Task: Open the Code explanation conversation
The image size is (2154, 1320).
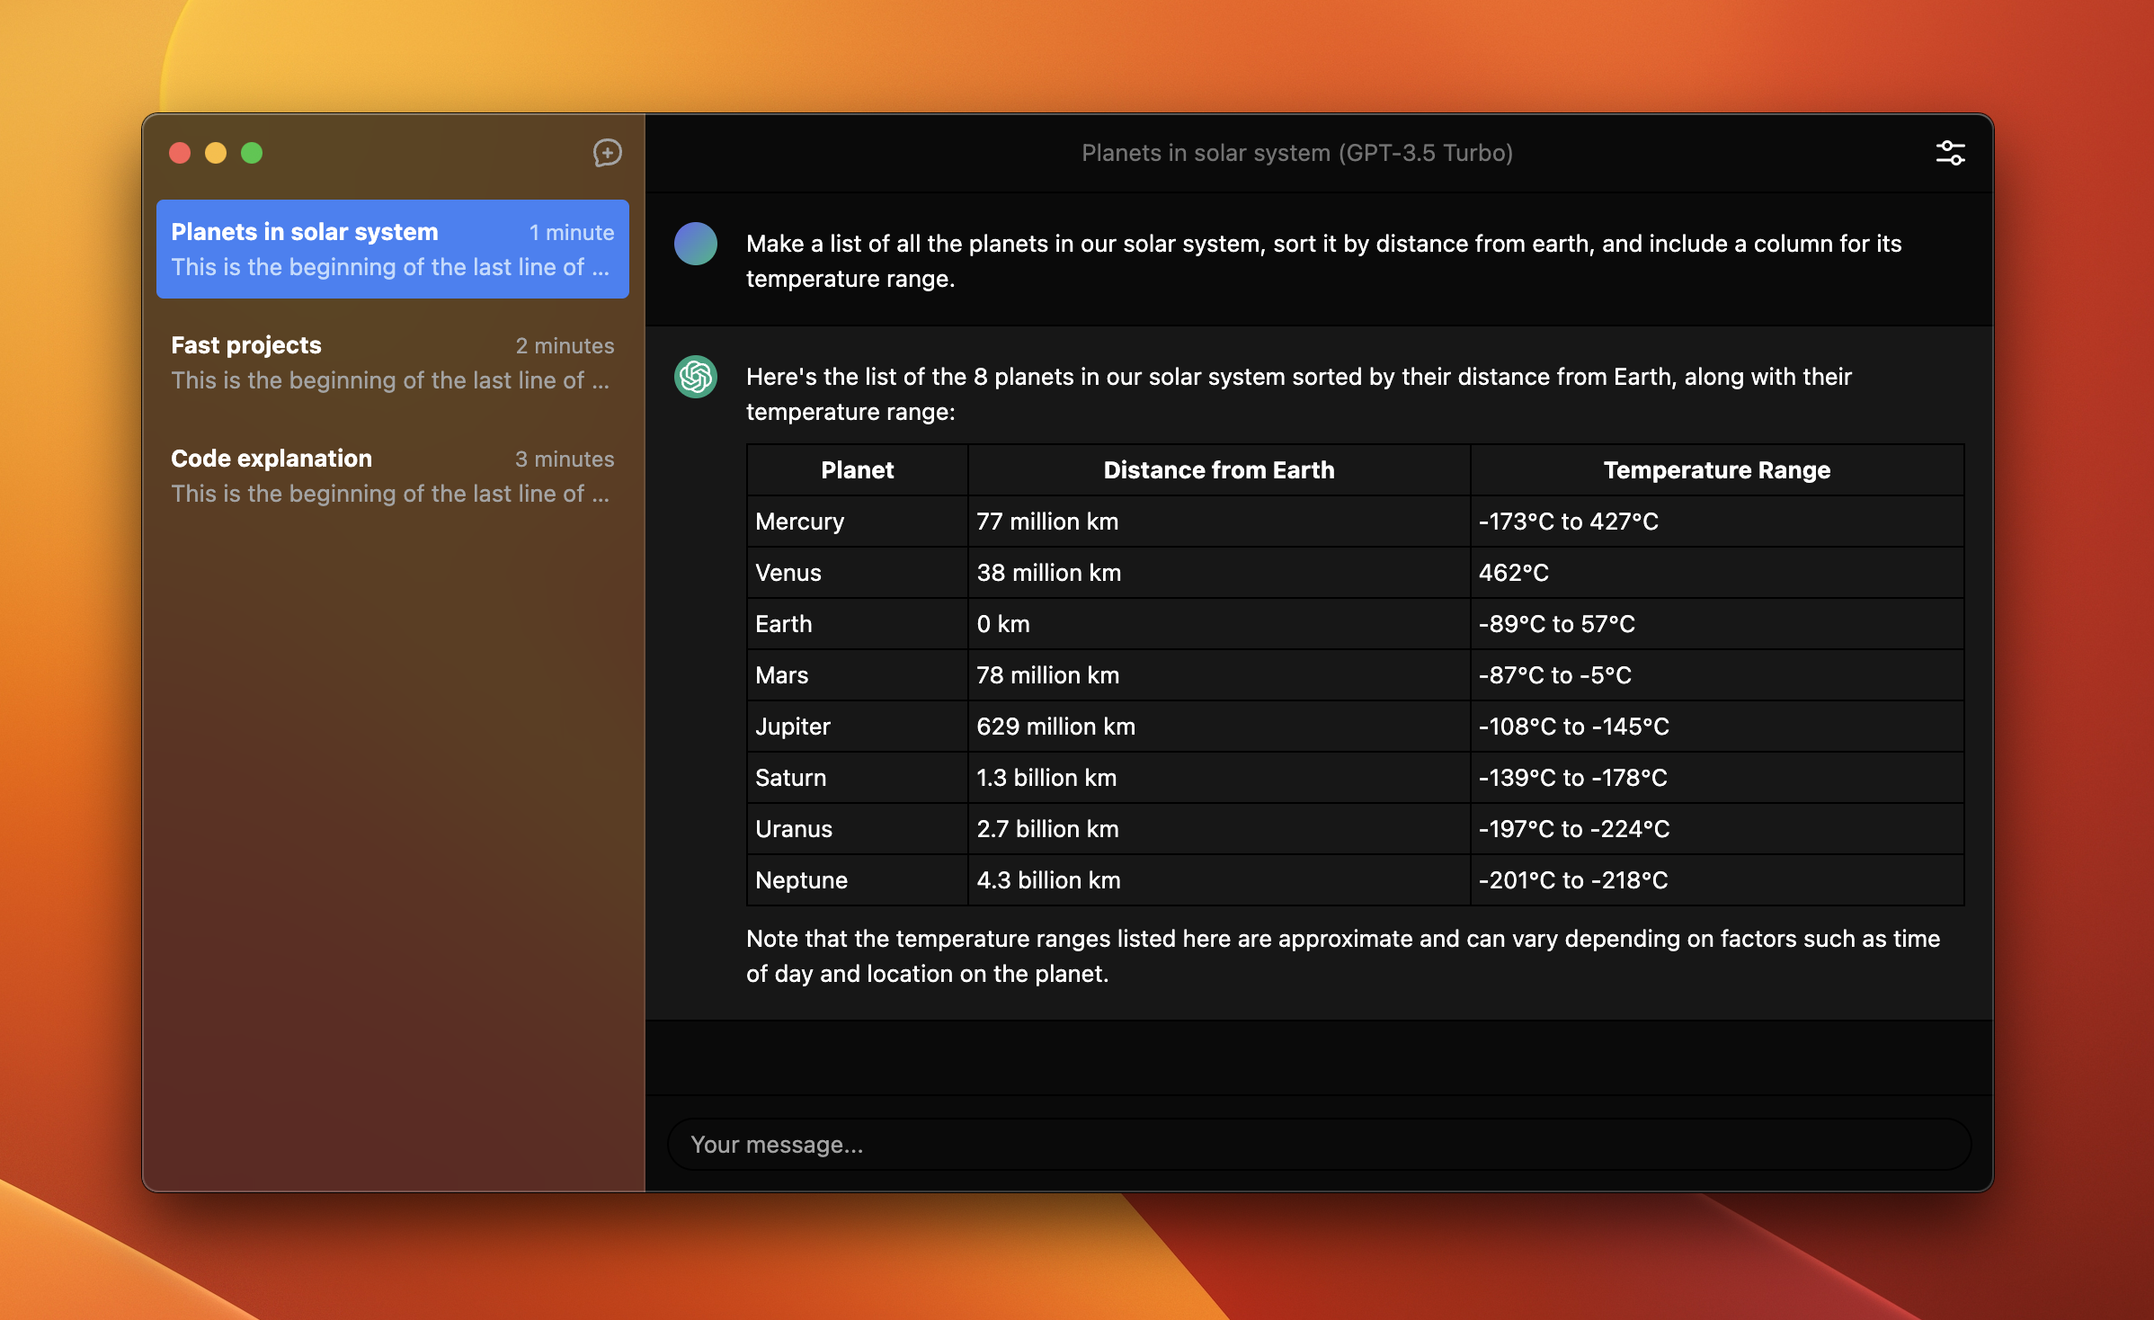Action: tap(392, 476)
